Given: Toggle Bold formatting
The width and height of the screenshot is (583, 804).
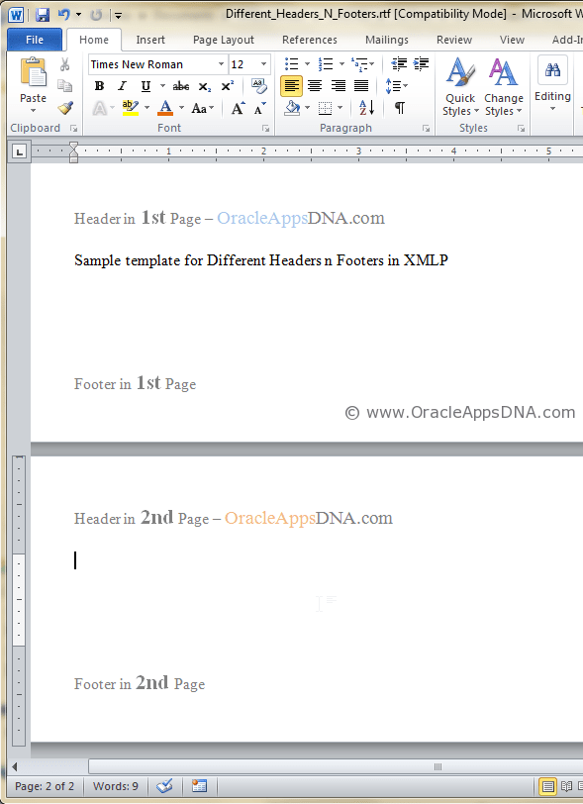Looking at the screenshot, I should click(x=99, y=86).
